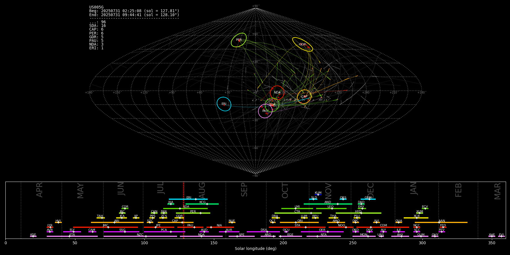
Task: Click the orange ORI activity bar
Action: pyautogui.click(x=299, y=222)
